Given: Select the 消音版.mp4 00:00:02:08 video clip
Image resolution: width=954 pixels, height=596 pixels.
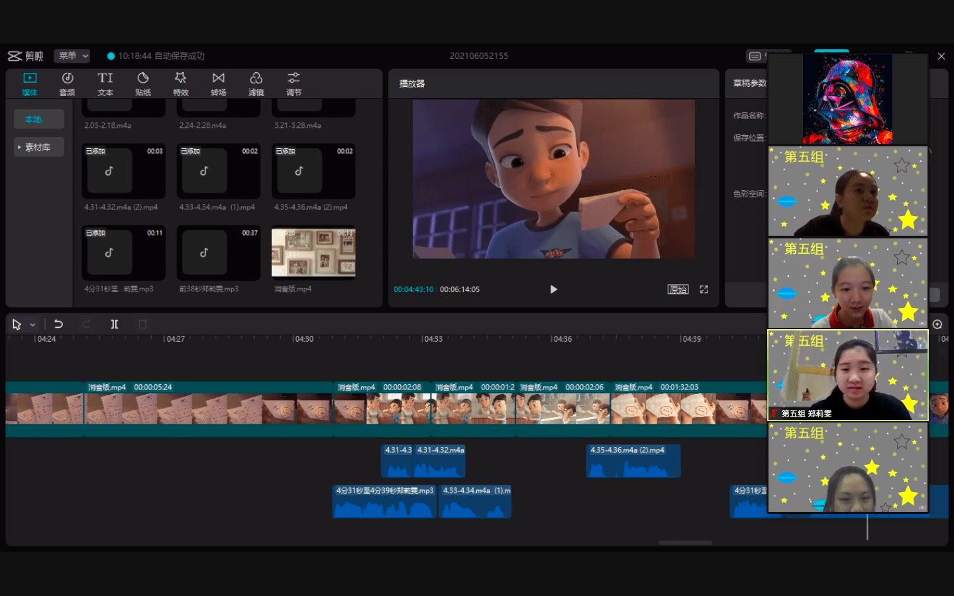Looking at the screenshot, I should point(382,409).
